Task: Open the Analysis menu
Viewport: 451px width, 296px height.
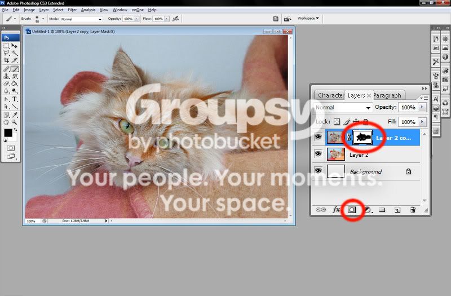Action: (88, 10)
